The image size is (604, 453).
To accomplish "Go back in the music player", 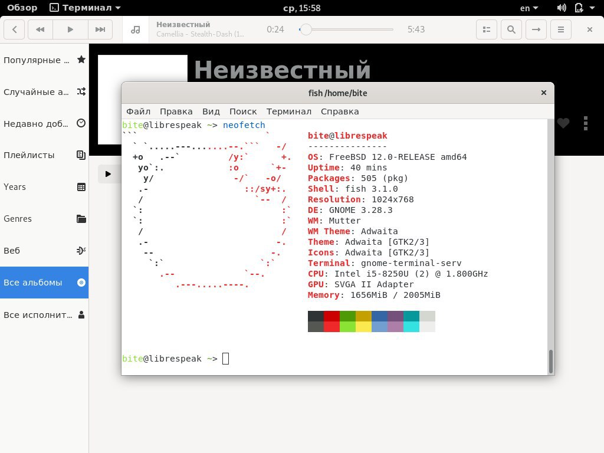I will pyautogui.click(x=14, y=29).
